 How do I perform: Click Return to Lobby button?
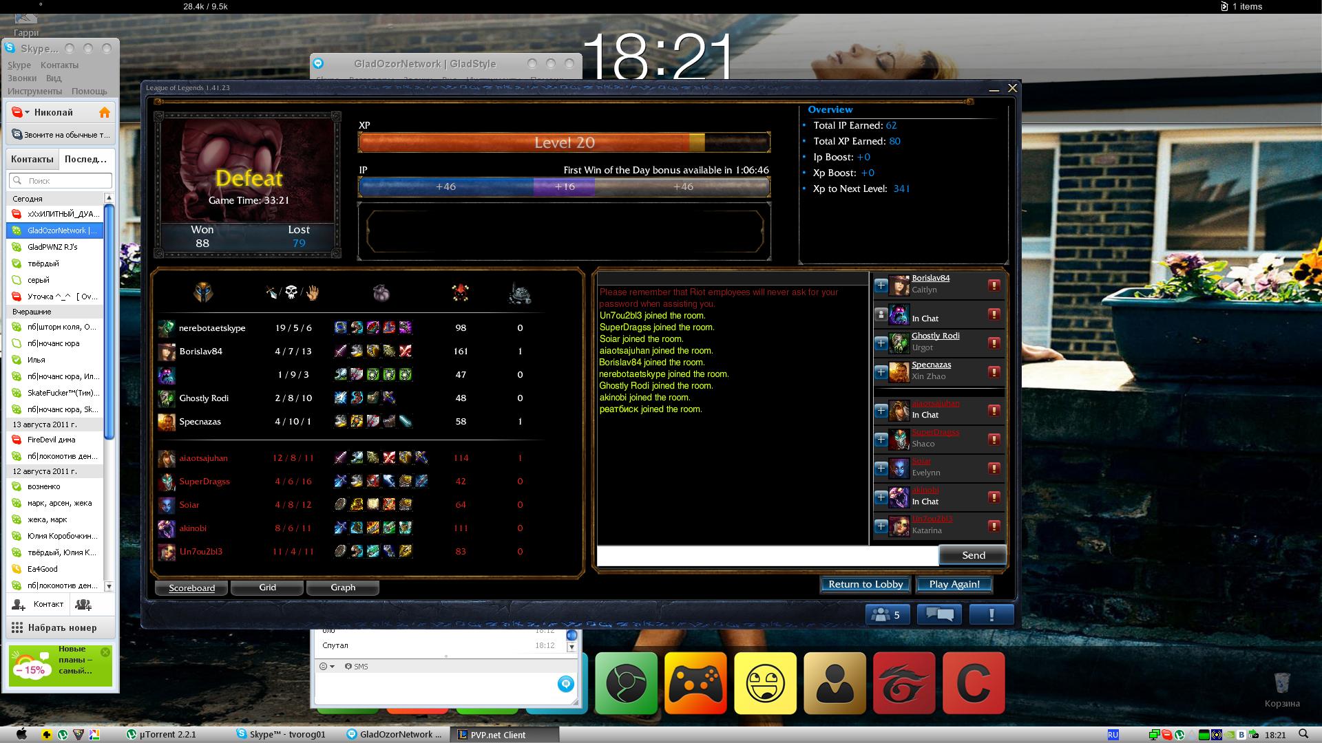click(x=865, y=584)
